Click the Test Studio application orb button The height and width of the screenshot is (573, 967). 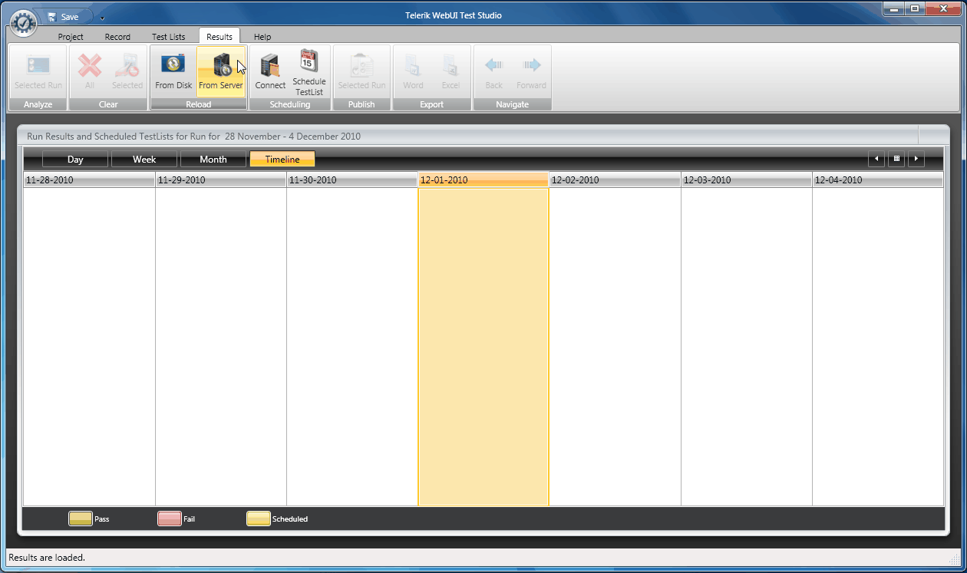coord(24,24)
